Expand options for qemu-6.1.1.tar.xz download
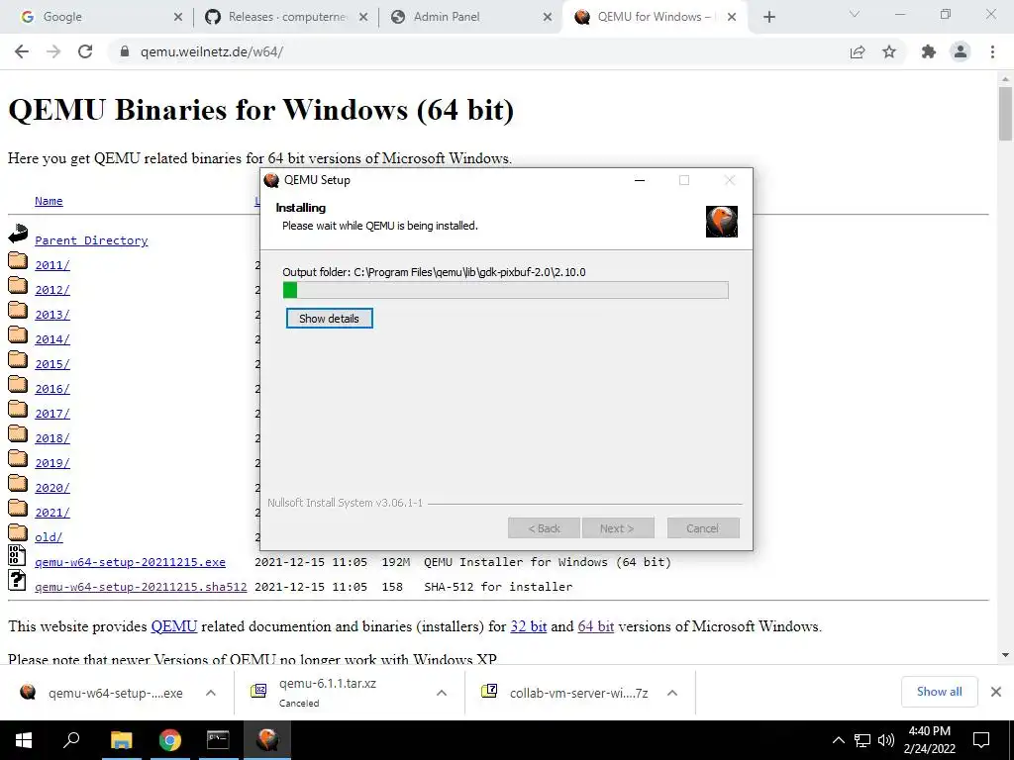The width and height of the screenshot is (1014, 760). point(442,693)
